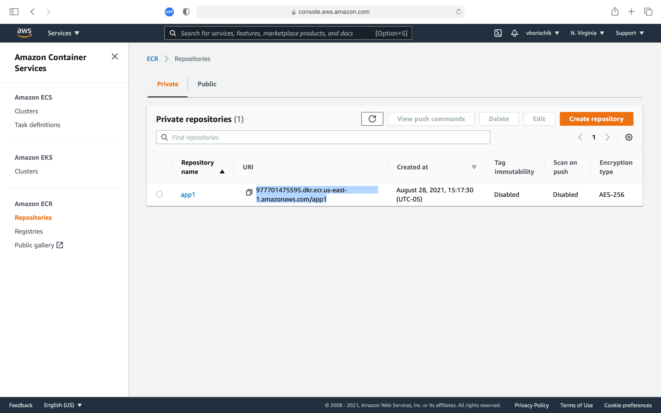Open Registries in sidebar
This screenshot has width=661, height=413.
[28, 231]
